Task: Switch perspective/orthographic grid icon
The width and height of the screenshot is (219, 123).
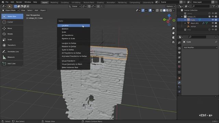Action: pyautogui.click(x=173, y=42)
